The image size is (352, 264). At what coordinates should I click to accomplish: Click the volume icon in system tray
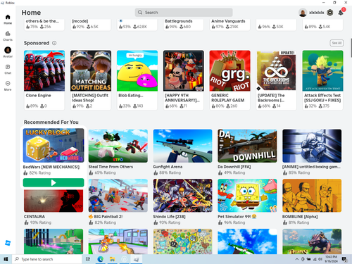click(x=320, y=259)
